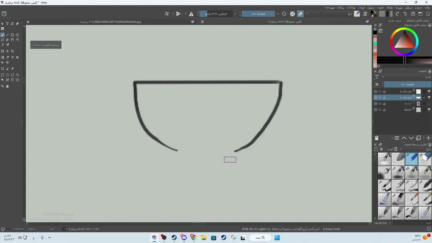This screenshot has height=243, width=432.
Task: Open choose workspace icon at left
Action: click(x=4, y=14)
